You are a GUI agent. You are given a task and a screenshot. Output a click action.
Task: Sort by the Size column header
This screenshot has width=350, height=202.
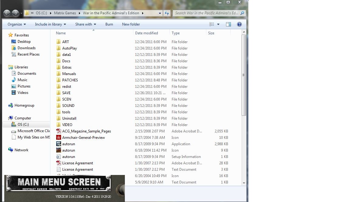click(x=211, y=33)
